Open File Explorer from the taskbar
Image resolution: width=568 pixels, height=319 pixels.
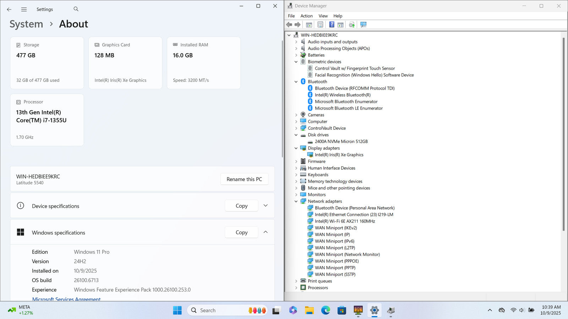[x=309, y=310]
